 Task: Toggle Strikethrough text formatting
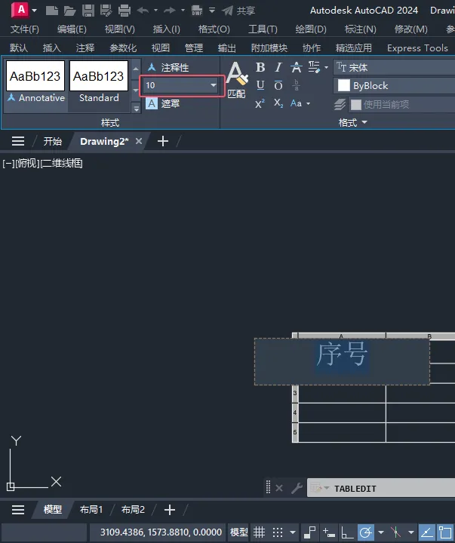297,67
